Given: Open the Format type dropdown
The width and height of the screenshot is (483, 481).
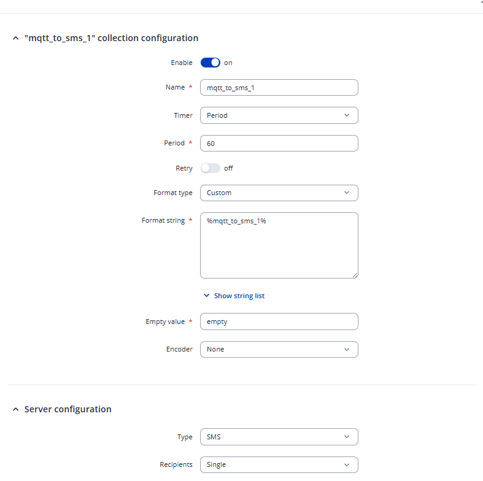Looking at the screenshot, I should 279,193.
